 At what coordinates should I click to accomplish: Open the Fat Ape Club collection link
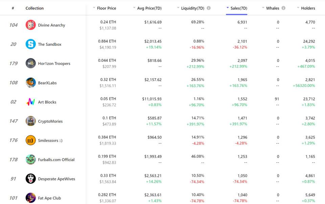[49, 198]
